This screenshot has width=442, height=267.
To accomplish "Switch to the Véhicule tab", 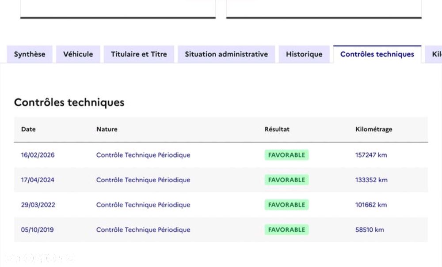I will (78, 54).
